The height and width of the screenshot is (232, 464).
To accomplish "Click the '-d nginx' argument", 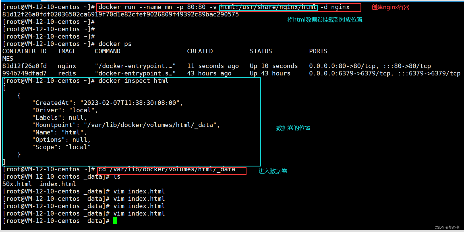I will click(x=335, y=7).
